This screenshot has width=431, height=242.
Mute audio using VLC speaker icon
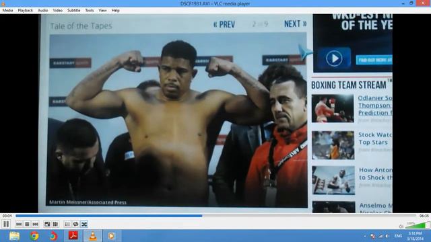pos(401,227)
